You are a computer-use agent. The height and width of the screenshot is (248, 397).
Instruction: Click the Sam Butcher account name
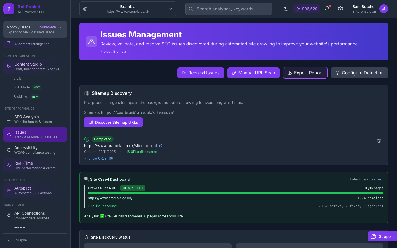click(364, 7)
